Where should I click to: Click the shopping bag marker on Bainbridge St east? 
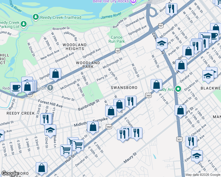(181, 65)
